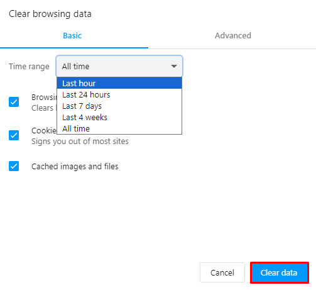
Task: Switch to the Basic tab
Action: pos(72,36)
